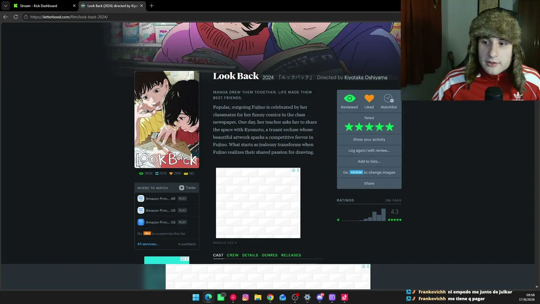Click the orange PRO badge
540x304 pixels.
point(147,233)
